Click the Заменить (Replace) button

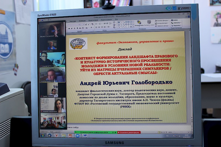[x=176, y=23]
